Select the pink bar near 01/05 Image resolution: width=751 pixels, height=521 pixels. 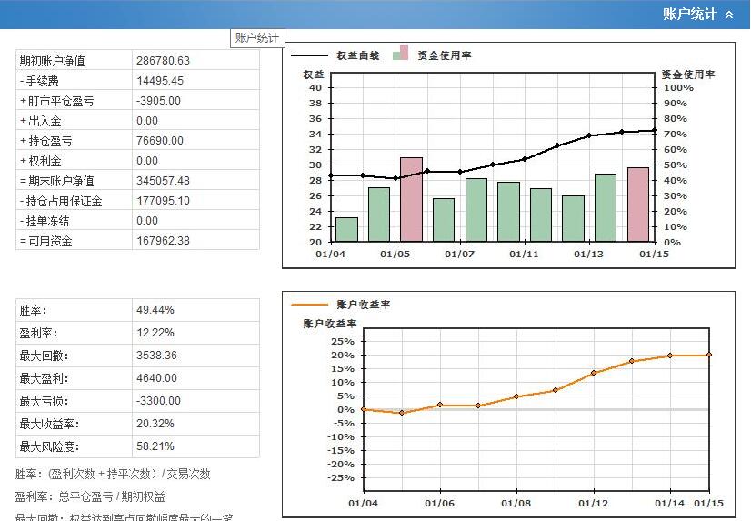(411, 199)
